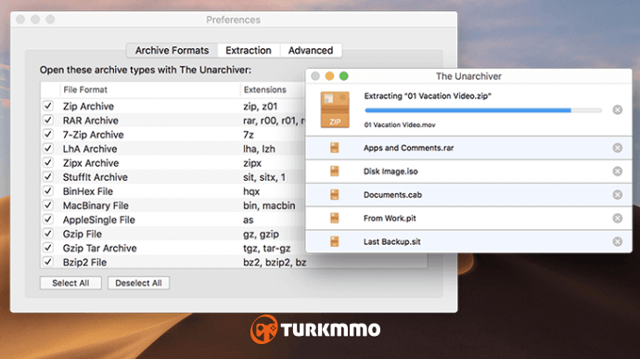Image resolution: width=640 pixels, height=359 pixels.
Task: Click the archive icon beside From Work.pit
Action: coord(334,218)
